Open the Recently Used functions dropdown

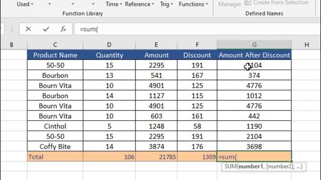point(25,4)
